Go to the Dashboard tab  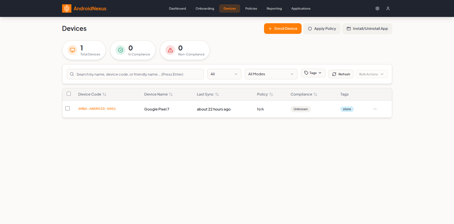[x=177, y=9]
